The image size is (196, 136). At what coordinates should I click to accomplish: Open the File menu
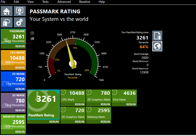(x=3, y=2)
